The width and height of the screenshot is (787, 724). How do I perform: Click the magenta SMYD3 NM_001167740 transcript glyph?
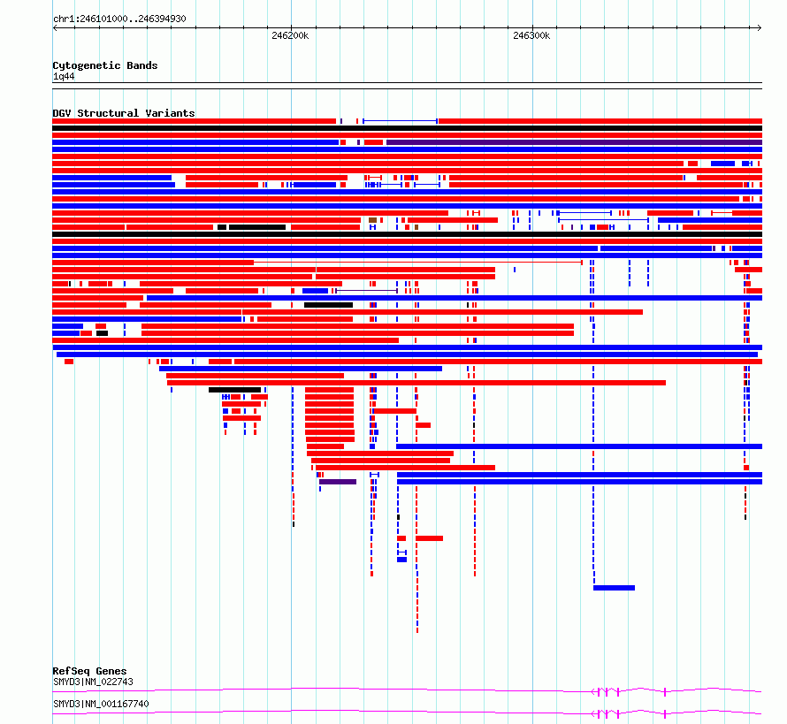(x=407, y=713)
